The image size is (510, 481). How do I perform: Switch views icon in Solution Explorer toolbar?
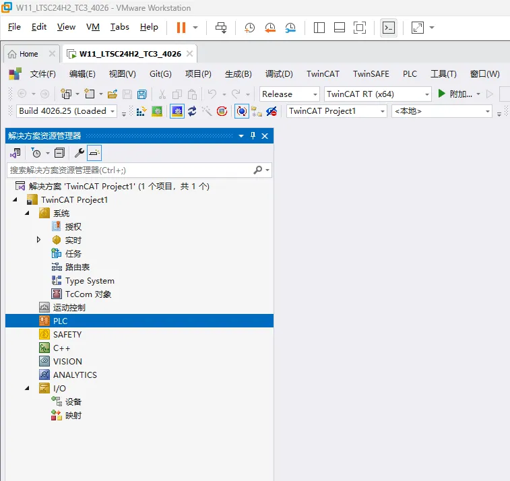(15, 153)
